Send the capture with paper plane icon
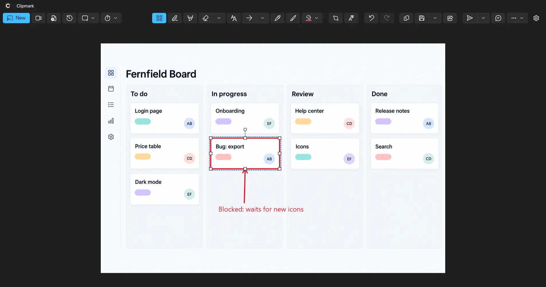The height and width of the screenshot is (287, 546). (x=470, y=18)
